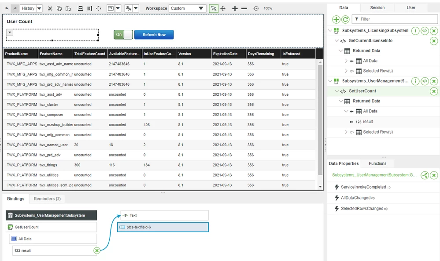Click the ExpirationDate column header
The height and width of the screenshot is (261, 440).
click(229, 54)
